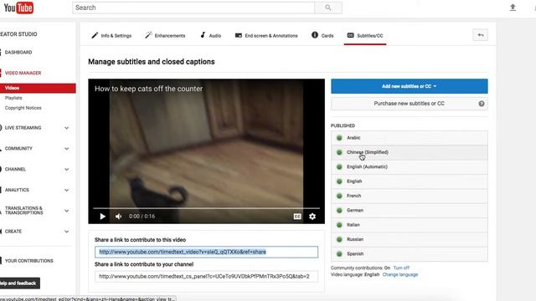Open the Audio tab
Screen dimensions: 536x301
point(210,35)
